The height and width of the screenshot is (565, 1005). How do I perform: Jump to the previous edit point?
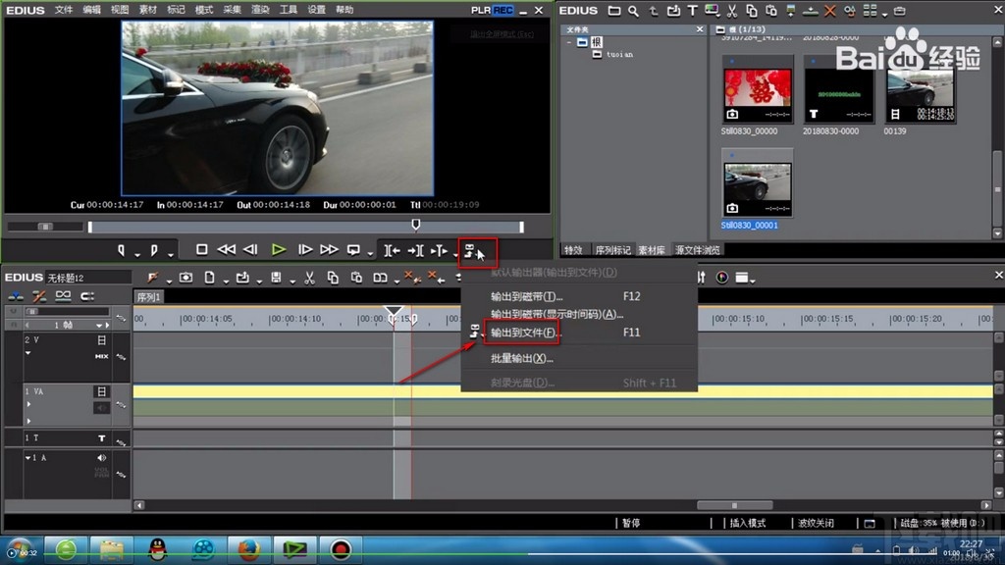click(x=392, y=250)
